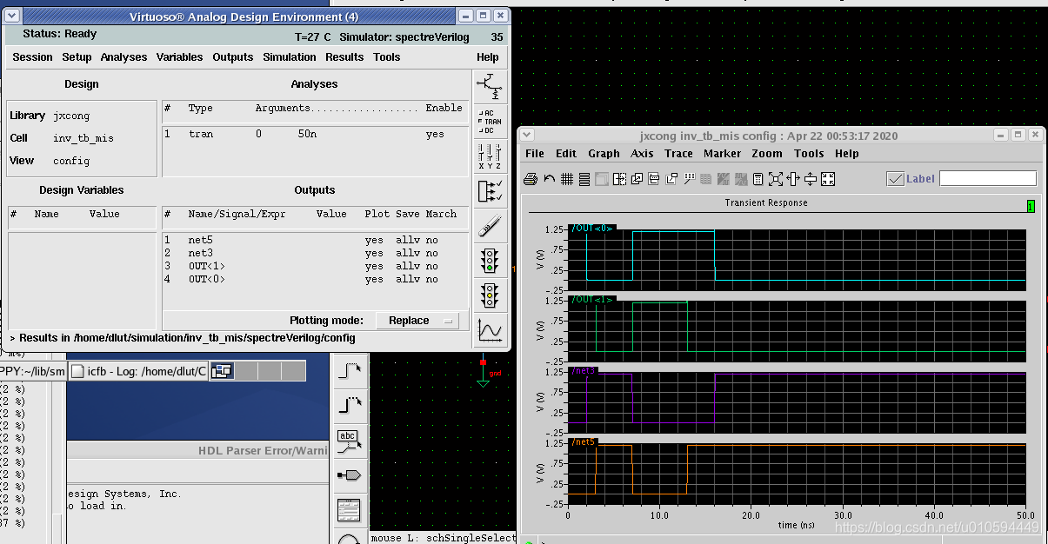Viewport: 1048px width, 544px height.
Task: Open the File menu in waveform window
Action: [x=535, y=154]
